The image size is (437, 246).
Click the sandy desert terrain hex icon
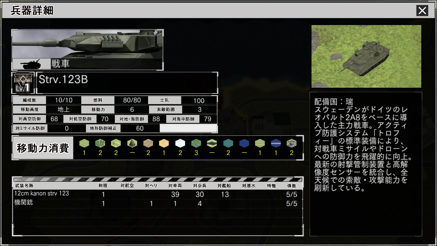point(164,143)
